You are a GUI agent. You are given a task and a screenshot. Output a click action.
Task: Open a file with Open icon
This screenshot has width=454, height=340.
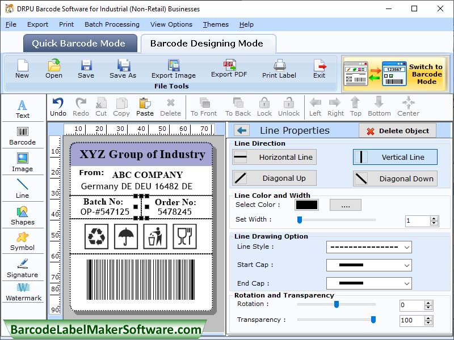click(x=54, y=69)
